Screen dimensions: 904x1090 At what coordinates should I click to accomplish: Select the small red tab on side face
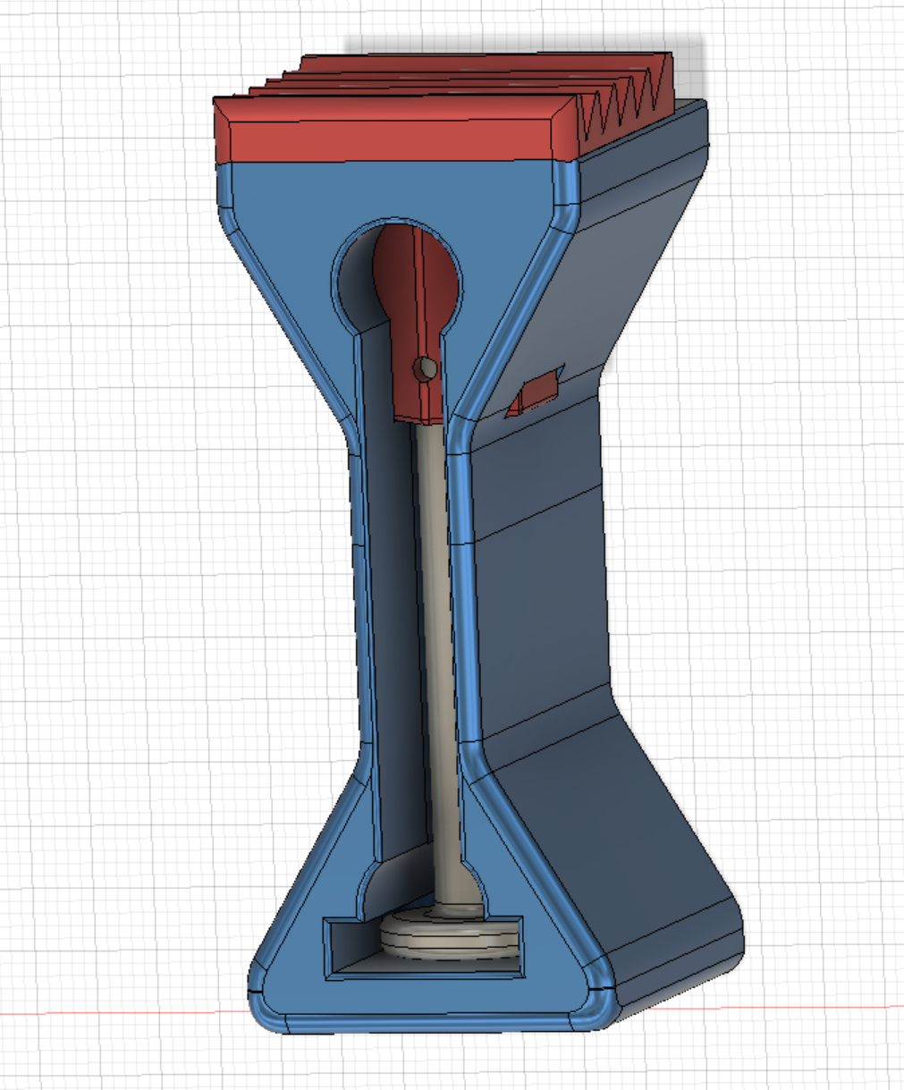tap(537, 392)
